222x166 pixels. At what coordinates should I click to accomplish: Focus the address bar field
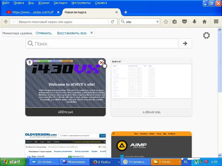tap(63, 22)
